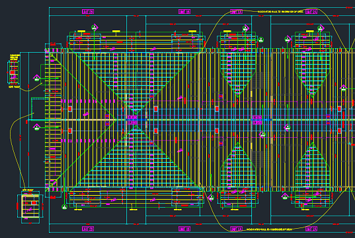Select the diamond marker left of the rightmost upper dormer
Image resolution: width=355 pixels, height=238 pixels.
288,40
